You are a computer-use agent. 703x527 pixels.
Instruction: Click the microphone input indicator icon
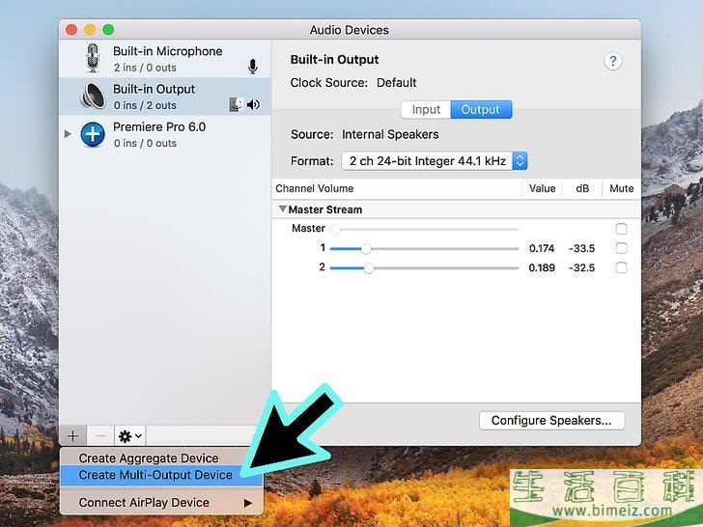pyautogui.click(x=253, y=67)
